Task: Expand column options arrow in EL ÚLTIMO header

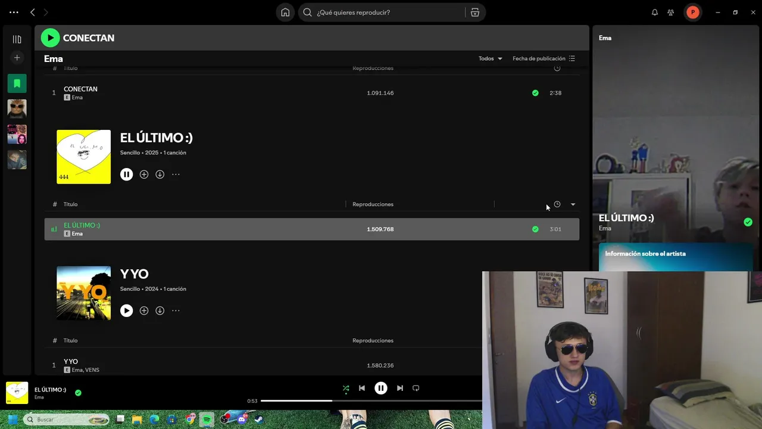Action: point(573,204)
